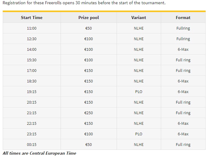
Task: Click the 18:30 start time cell
Action: pyautogui.click(x=32, y=81)
